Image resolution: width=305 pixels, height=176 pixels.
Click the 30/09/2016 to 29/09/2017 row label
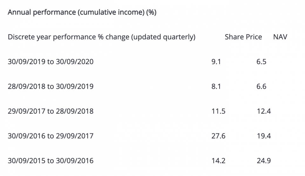coord(51,136)
